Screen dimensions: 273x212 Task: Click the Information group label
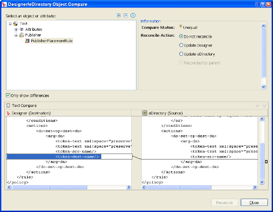150,21
